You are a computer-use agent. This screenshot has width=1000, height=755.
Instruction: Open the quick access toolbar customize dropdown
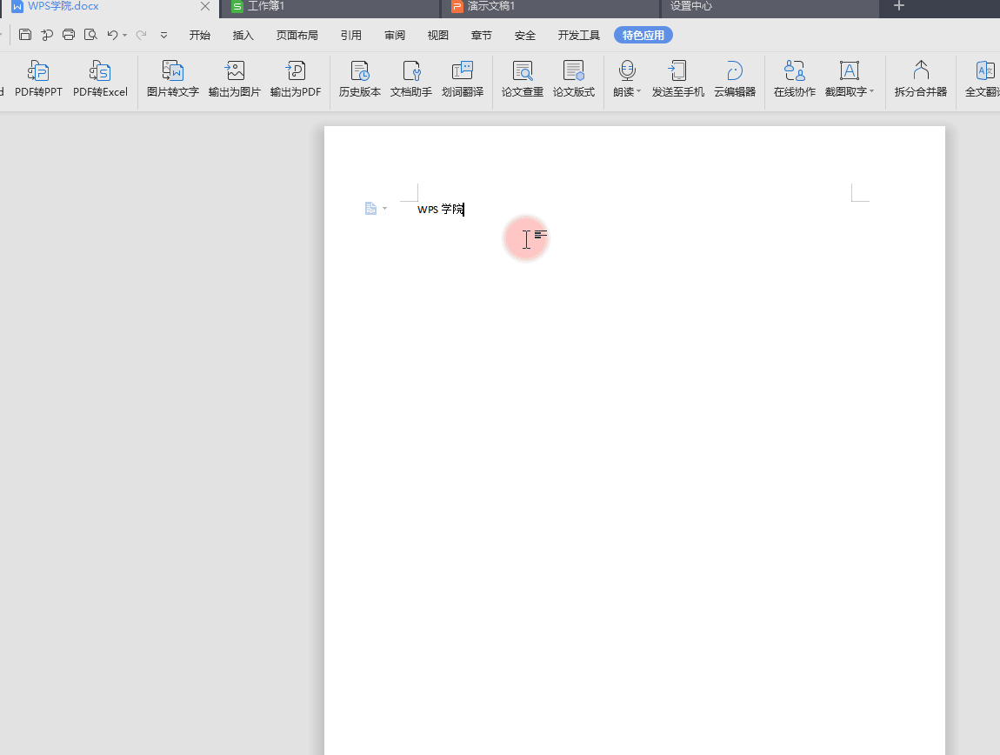(163, 35)
